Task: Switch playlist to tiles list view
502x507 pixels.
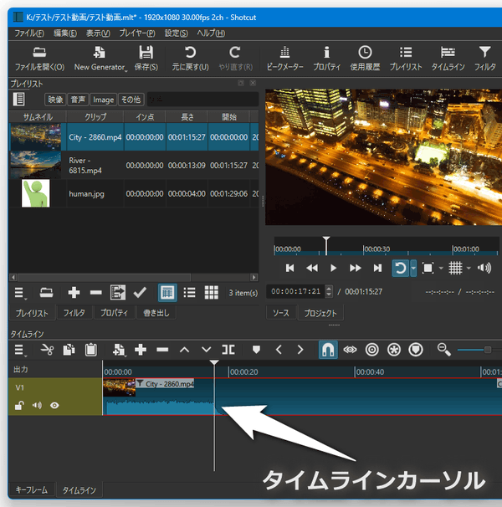Action: point(189,293)
